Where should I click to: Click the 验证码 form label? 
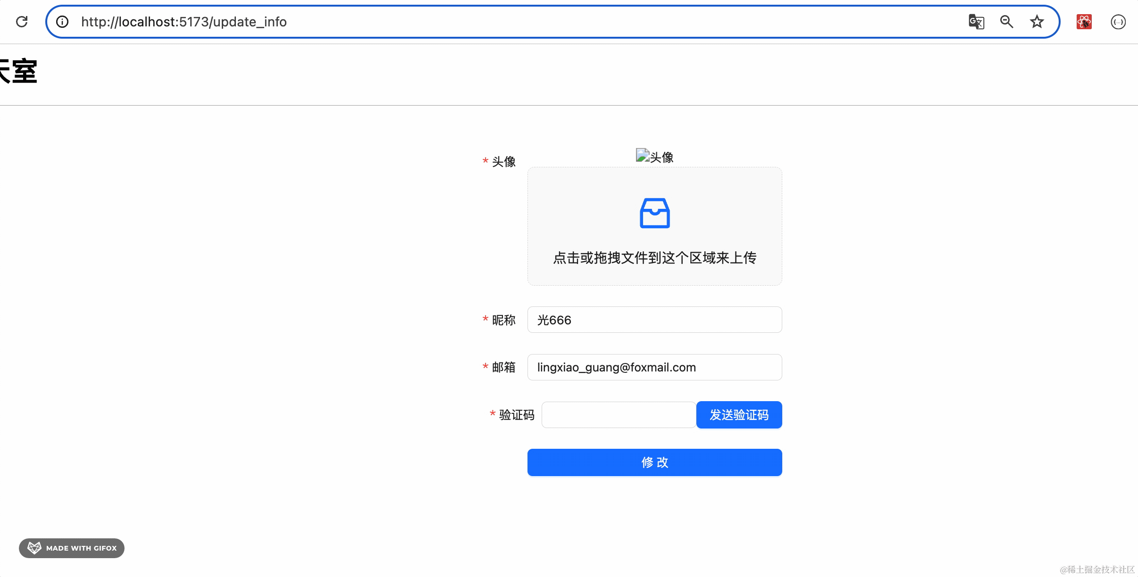click(x=516, y=415)
